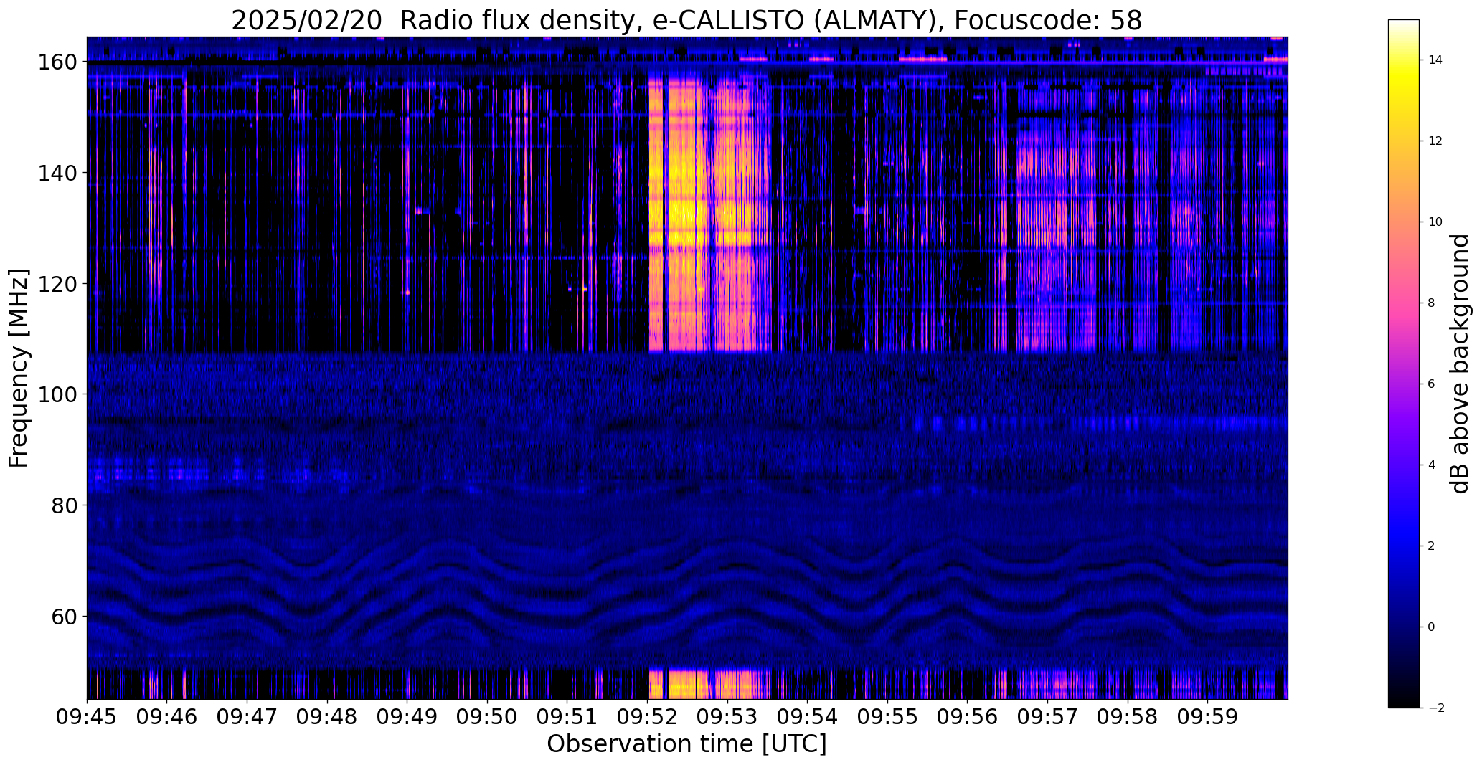Screen dimensions: 1482x765
Task: Click the "dB above background" colorbar label
Action: click(1460, 364)
